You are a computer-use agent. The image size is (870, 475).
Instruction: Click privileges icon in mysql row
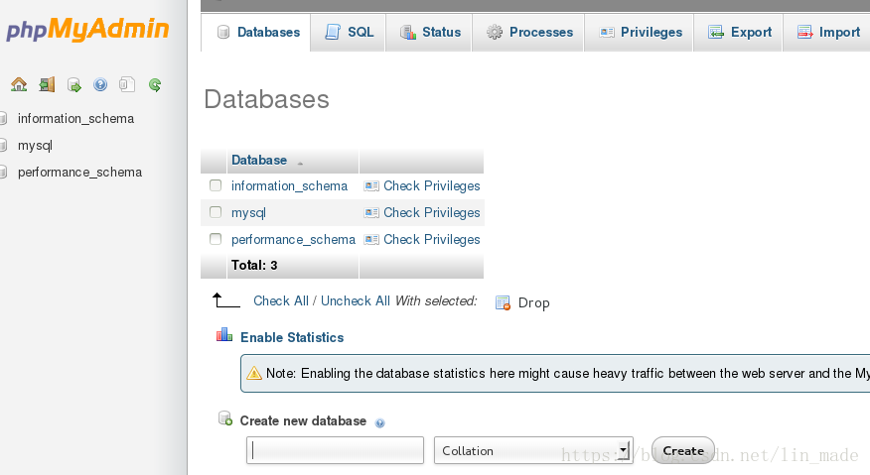click(371, 213)
